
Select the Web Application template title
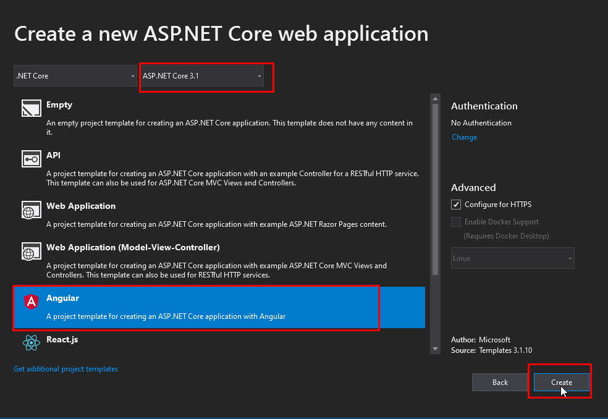tap(81, 206)
